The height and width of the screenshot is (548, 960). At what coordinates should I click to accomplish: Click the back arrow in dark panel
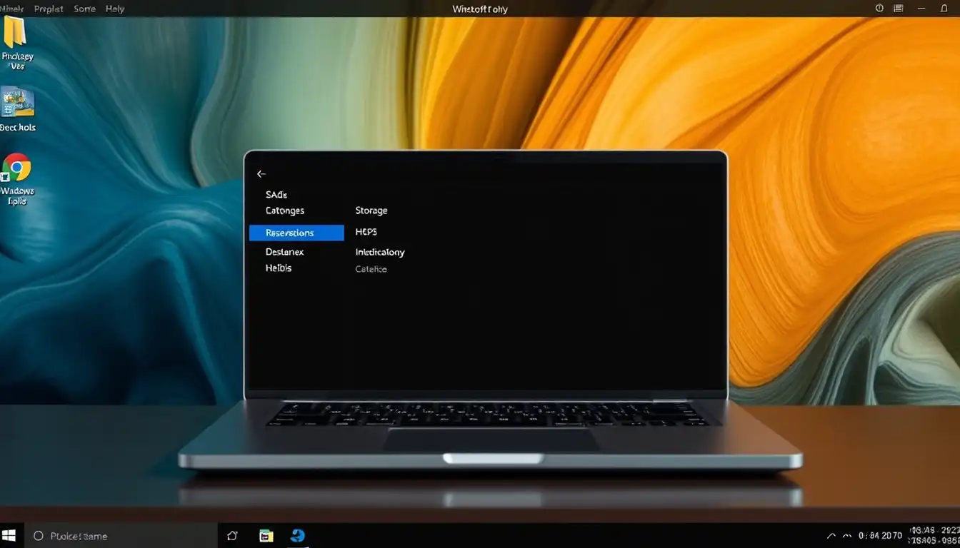261,174
